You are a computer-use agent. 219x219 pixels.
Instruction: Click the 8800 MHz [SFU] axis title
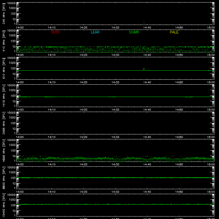coord(4,178)
